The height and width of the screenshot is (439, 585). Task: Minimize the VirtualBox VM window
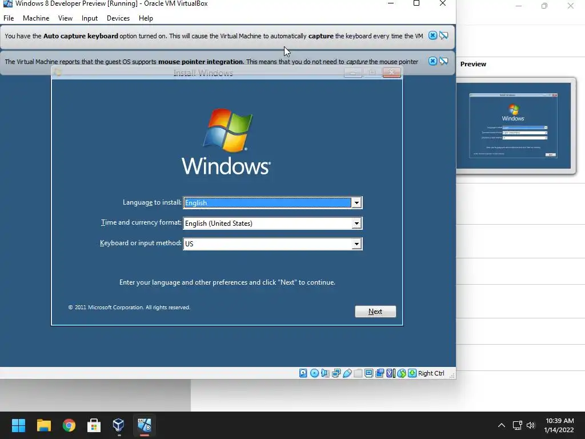391,3
